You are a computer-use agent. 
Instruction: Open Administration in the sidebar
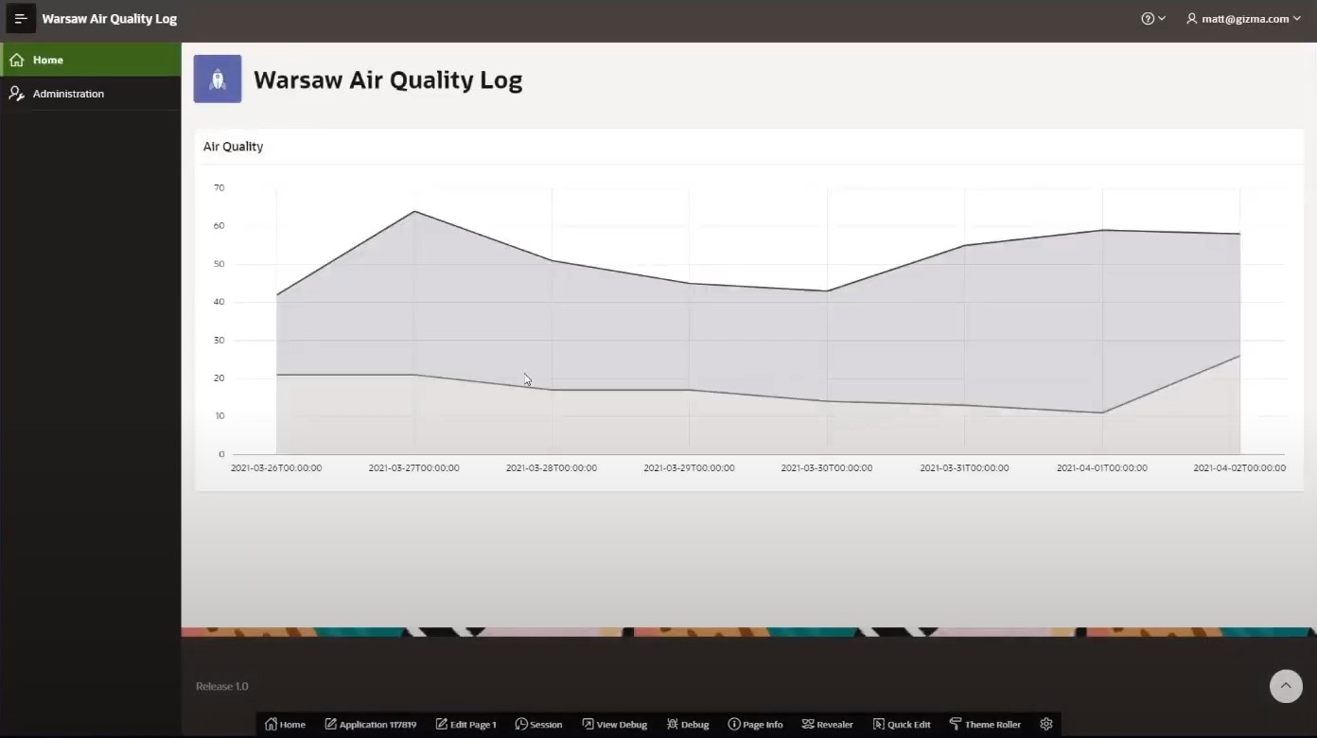91,94
